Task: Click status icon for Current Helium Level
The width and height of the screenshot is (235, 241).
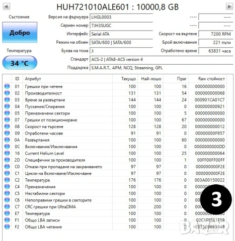Action: click(x=7, y=153)
